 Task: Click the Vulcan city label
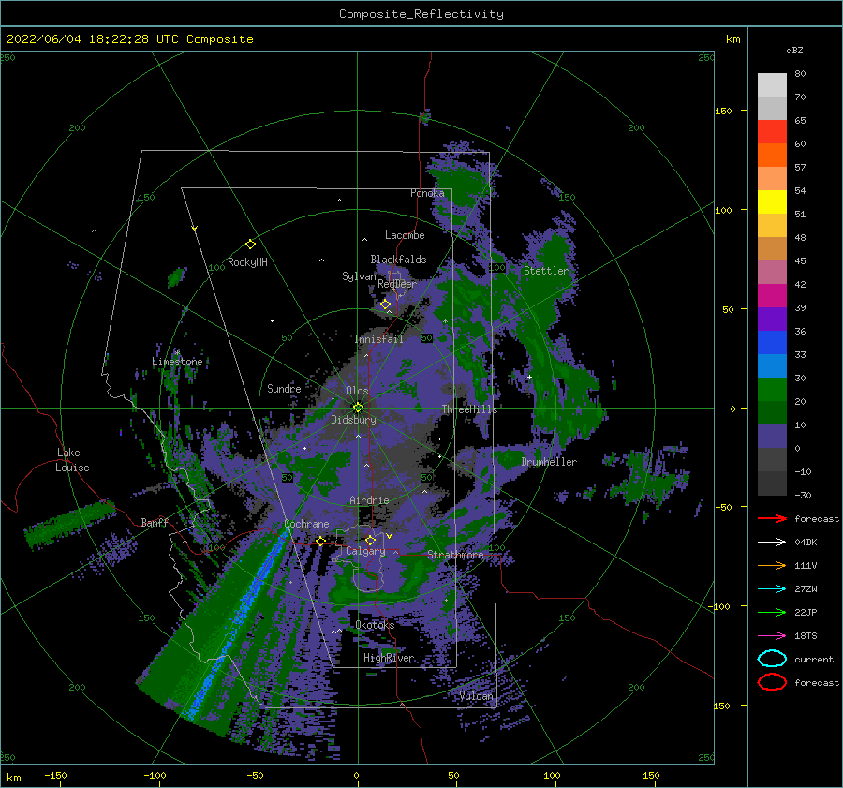tap(477, 696)
